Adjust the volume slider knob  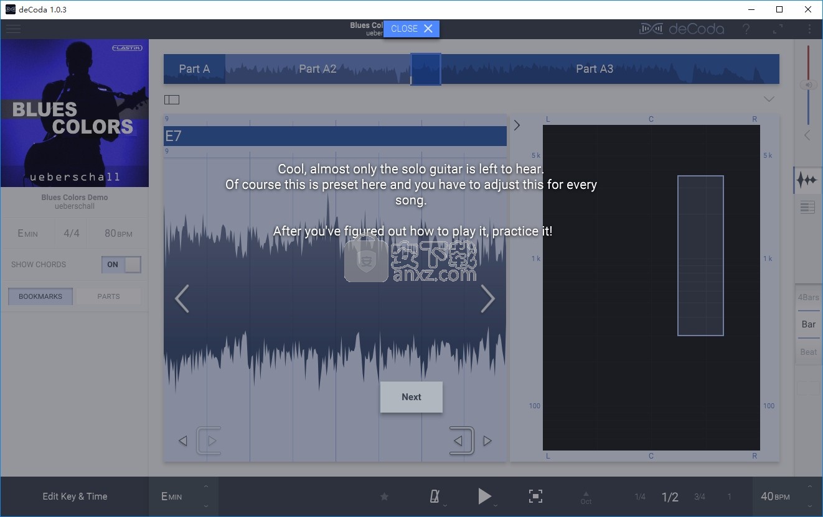tap(808, 85)
